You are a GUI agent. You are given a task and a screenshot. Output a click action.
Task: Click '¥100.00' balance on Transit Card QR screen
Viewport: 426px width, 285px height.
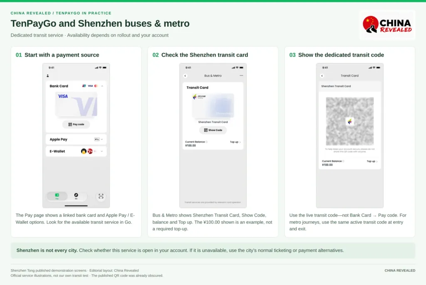[327, 165]
